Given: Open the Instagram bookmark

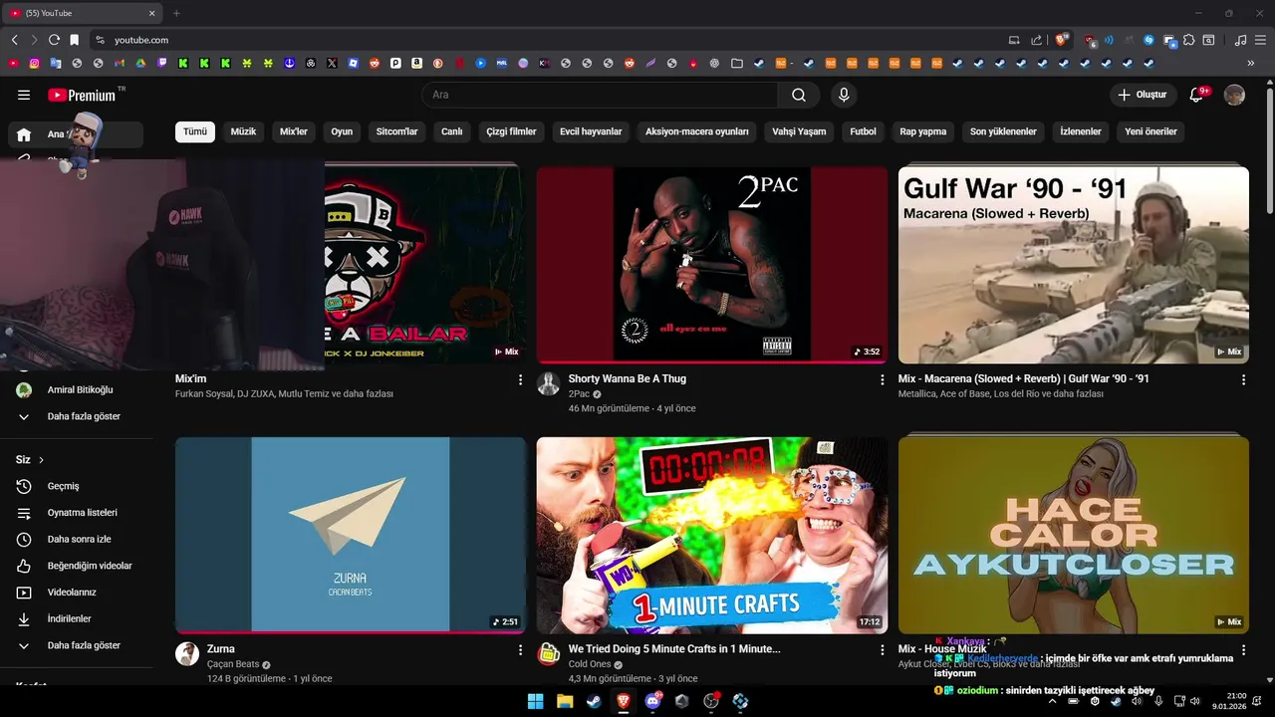Looking at the screenshot, I should [x=34, y=63].
